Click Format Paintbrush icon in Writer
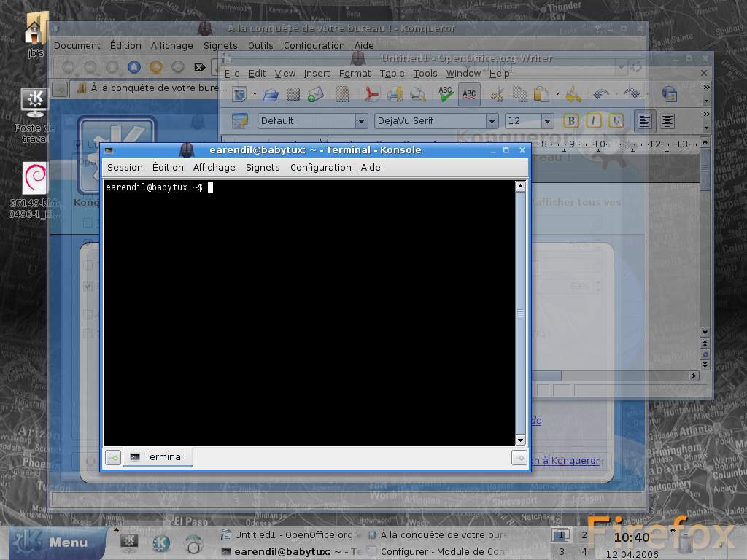This screenshot has height=560, width=747. tap(573, 94)
